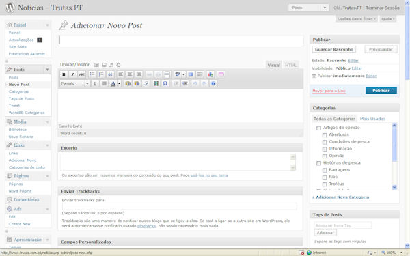Check the Rios category
This screenshot has width=410, height=256.
tap(325, 177)
